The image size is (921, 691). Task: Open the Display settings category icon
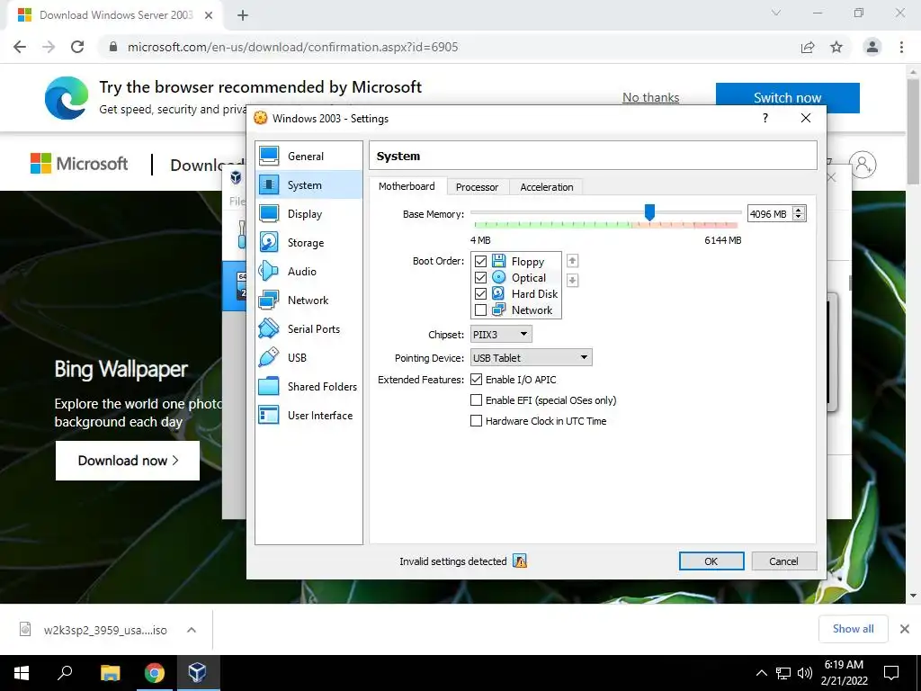[x=269, y=213]
